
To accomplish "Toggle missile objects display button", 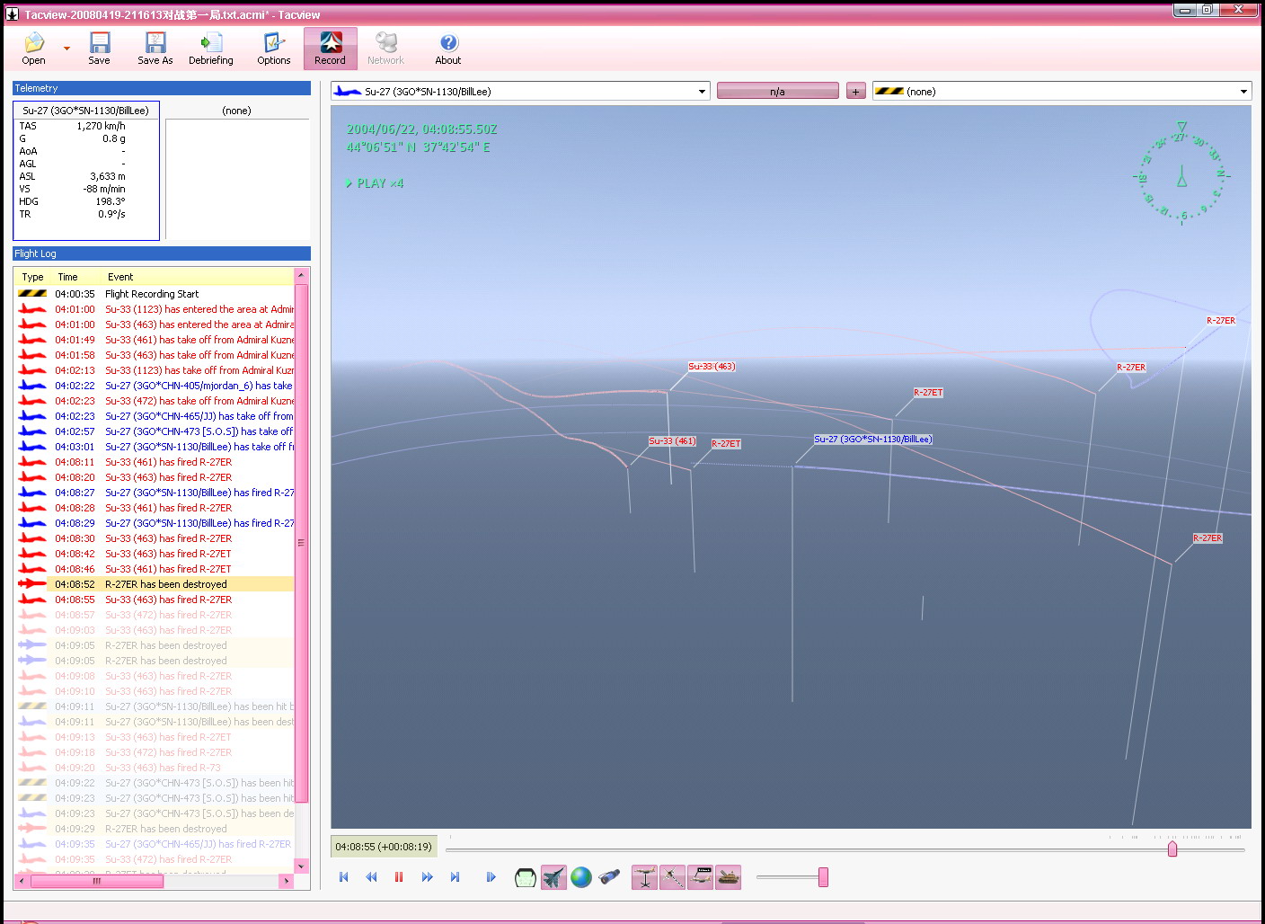I will [x=672, y=877].
